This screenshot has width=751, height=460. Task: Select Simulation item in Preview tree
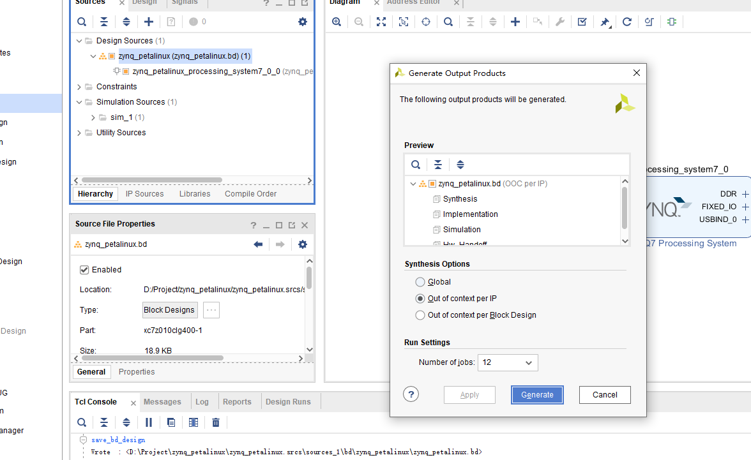[x=462, y=230]
